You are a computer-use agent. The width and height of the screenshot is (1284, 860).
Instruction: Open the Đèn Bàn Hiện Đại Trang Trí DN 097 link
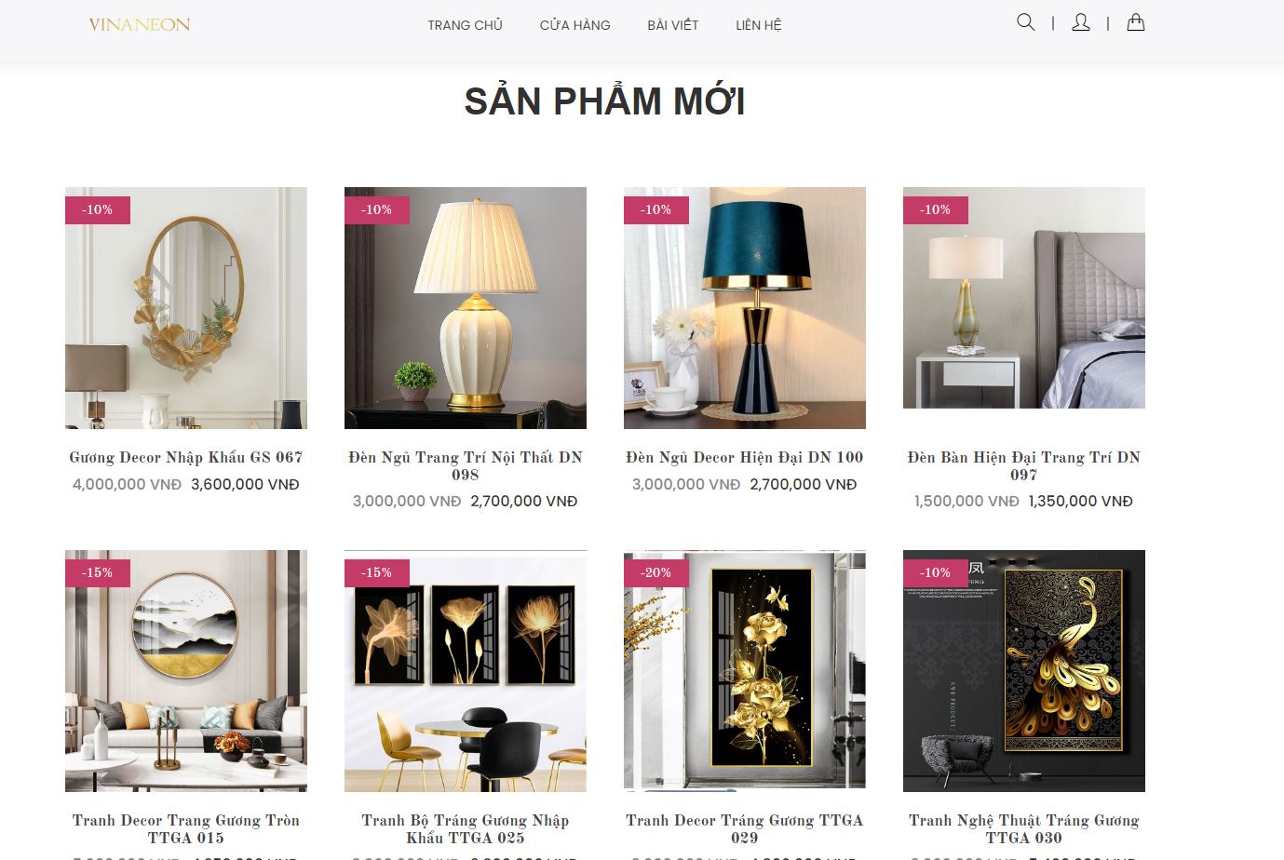(x=1024, y=465)
